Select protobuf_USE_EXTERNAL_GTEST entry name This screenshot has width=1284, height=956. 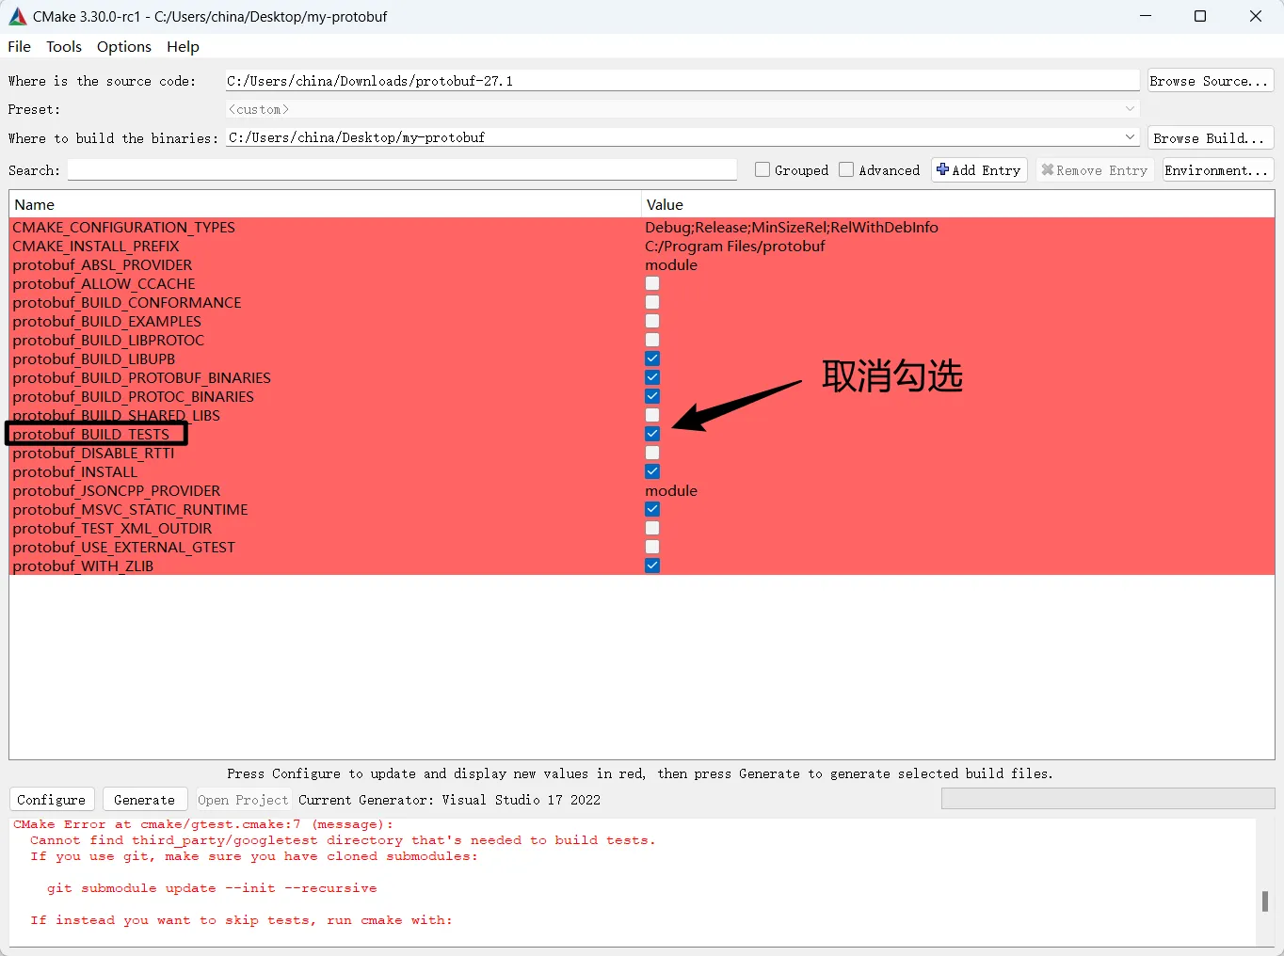click(123, 547)
